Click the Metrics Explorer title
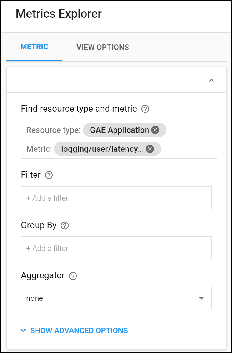 click(x=59, y=14)
